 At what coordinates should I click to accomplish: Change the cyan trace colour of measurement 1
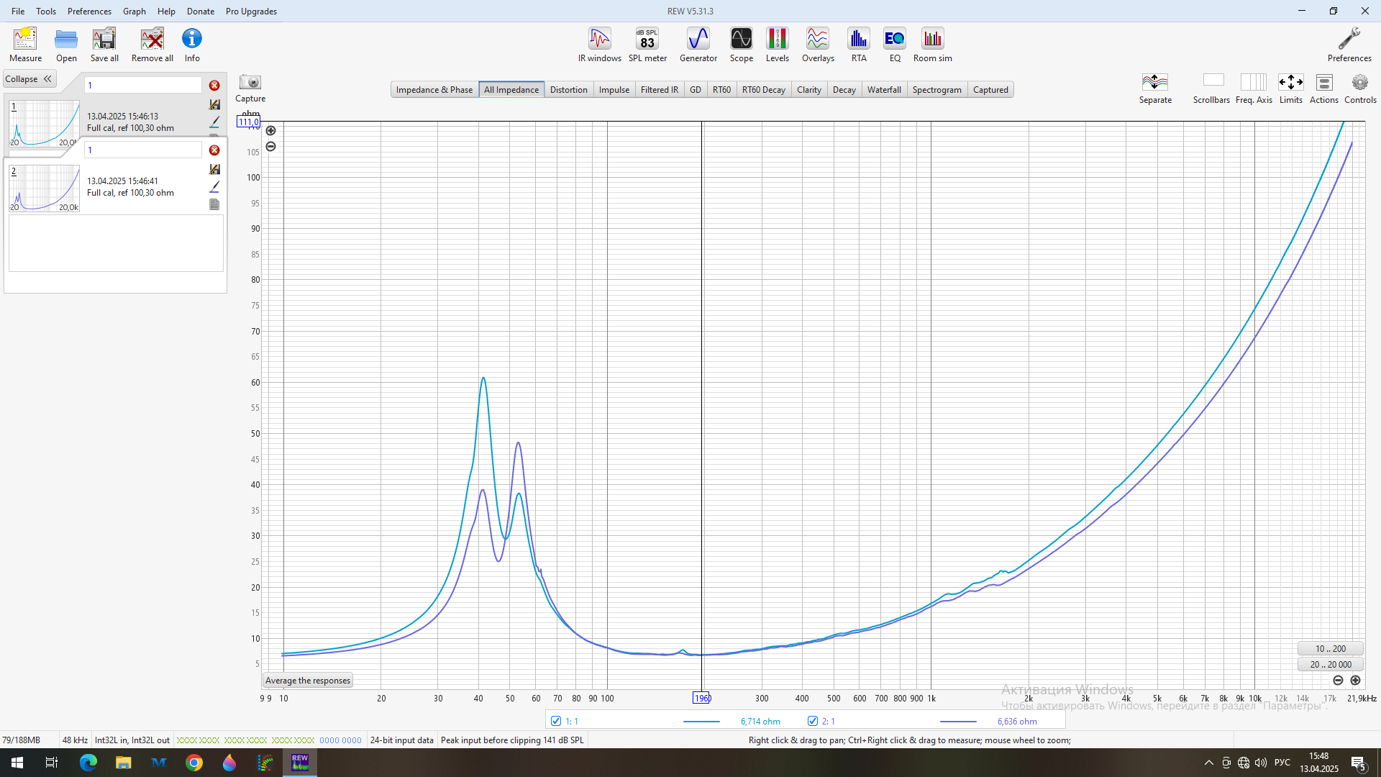(214, 122)
